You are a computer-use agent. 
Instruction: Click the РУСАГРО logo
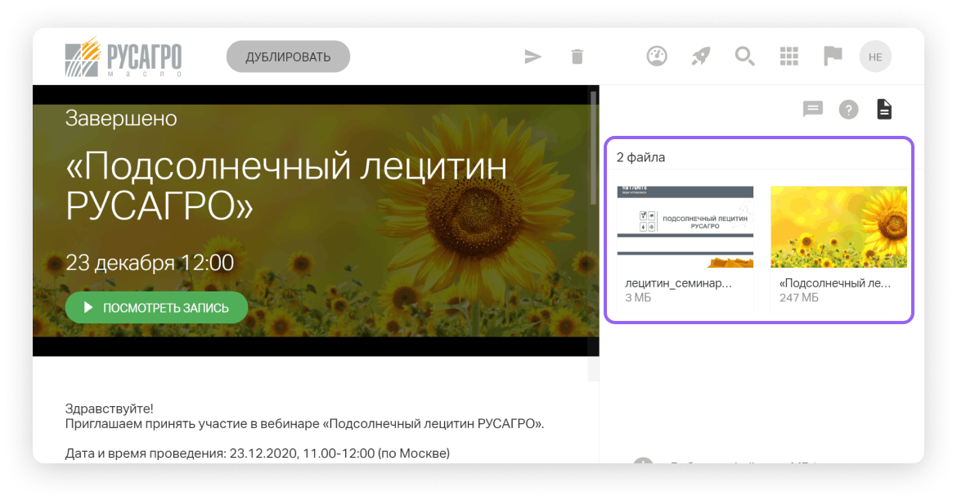124,56
